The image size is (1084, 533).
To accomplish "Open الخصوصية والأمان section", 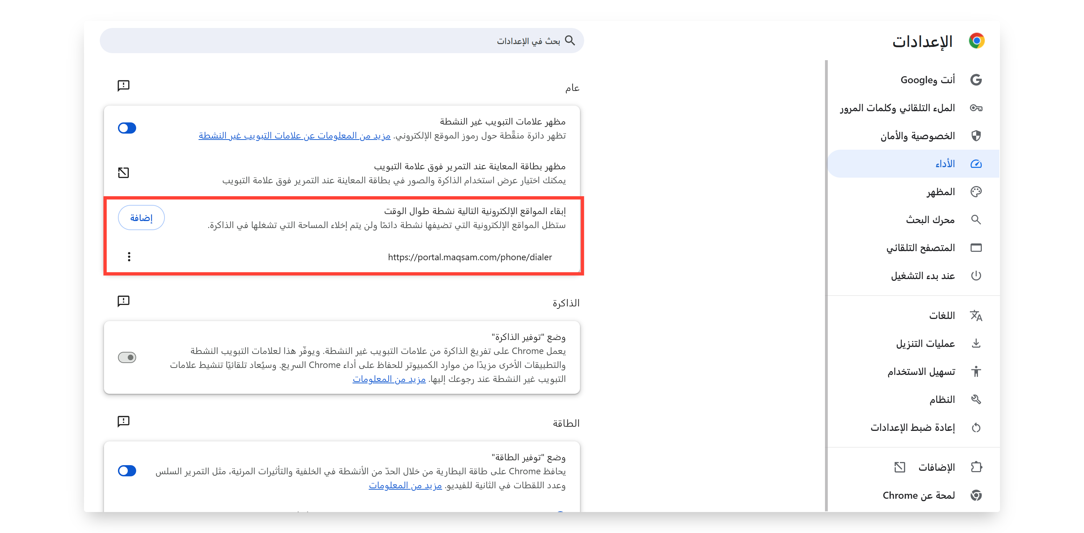I will coord(913,136).
